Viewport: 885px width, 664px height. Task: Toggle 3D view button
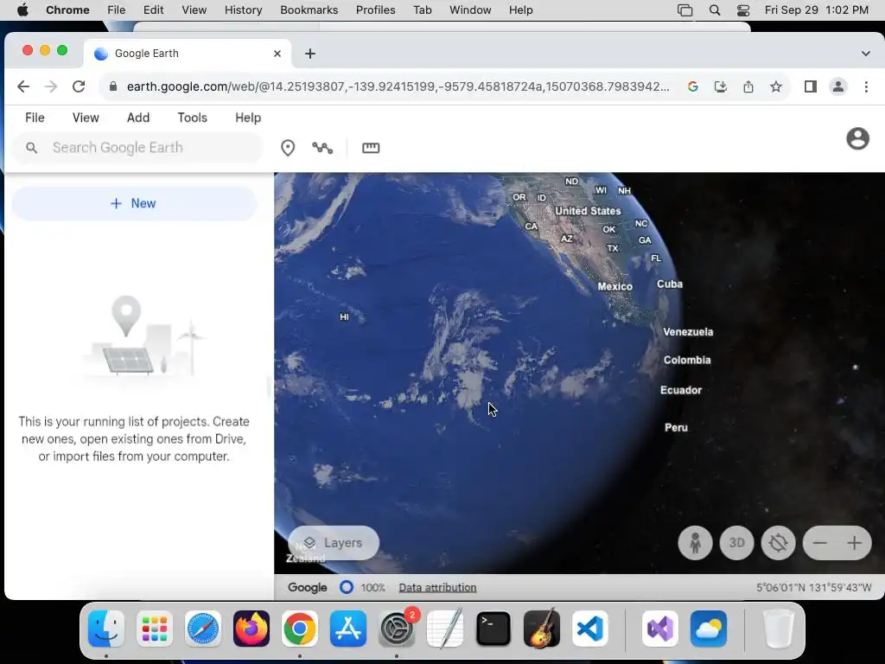(x=736, y=543)
